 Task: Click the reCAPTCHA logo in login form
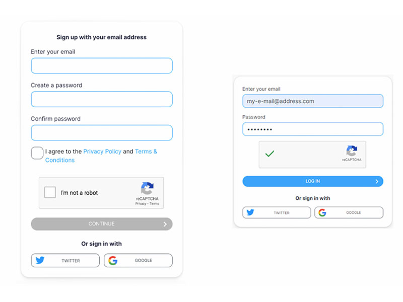(x=352, y=150)
